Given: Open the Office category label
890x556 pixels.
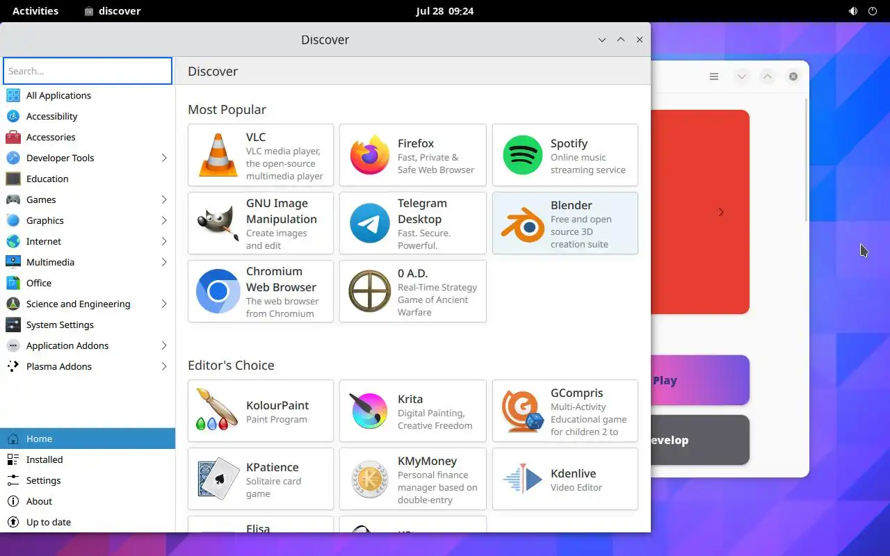Looking at the screenshot, I should coord(39,283).
